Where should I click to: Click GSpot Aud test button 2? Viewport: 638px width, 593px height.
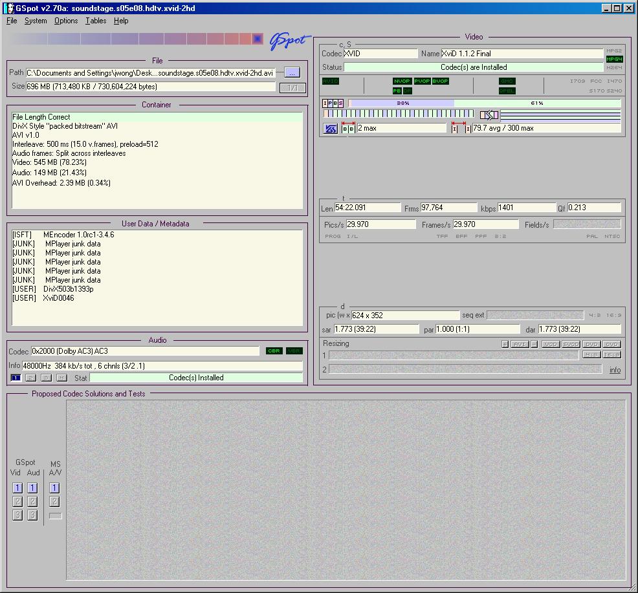point(32,501)
